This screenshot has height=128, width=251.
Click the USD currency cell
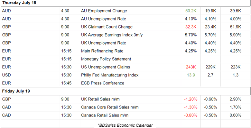click(7, 75)
